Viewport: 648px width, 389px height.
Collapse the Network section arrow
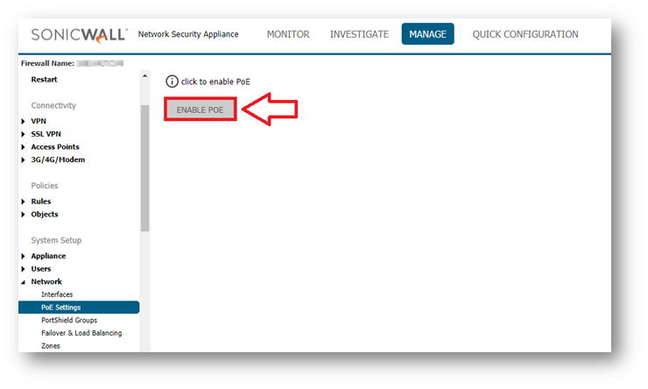(24, 282)
